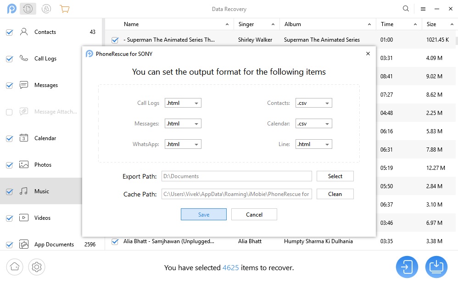Click the PhoneRescue logo icon

[x=11, y=9]
